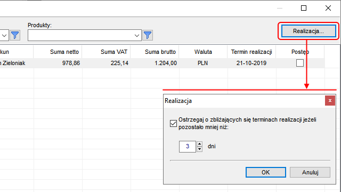Maximize the application window

click(304, 9)
